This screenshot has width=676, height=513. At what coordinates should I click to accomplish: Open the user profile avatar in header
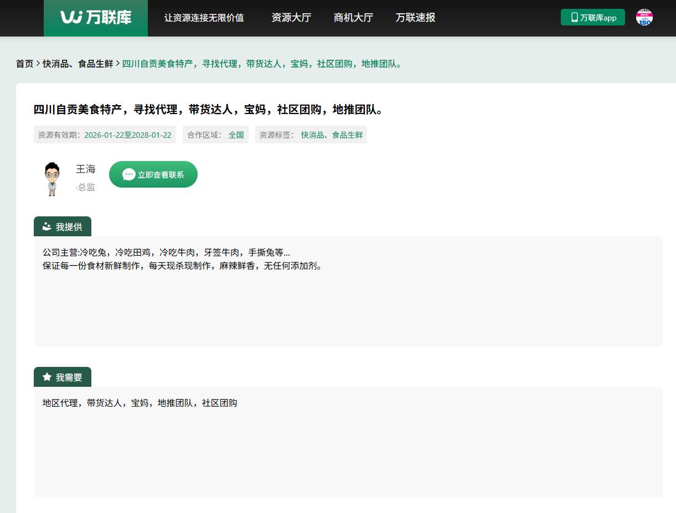[644, 17]
